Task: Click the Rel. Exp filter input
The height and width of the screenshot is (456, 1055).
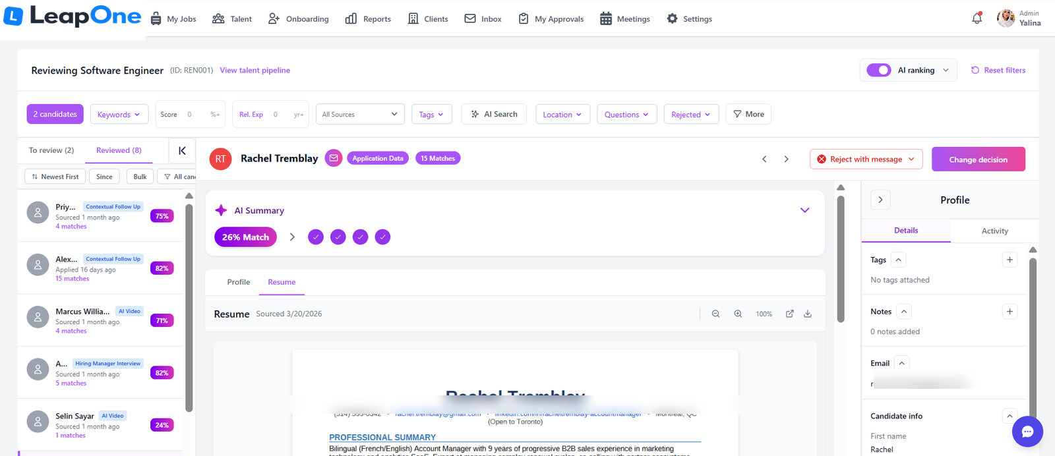Action: point(272,114)
